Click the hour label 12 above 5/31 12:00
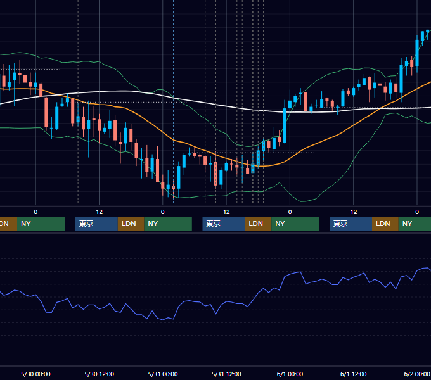 coord(226,212)
